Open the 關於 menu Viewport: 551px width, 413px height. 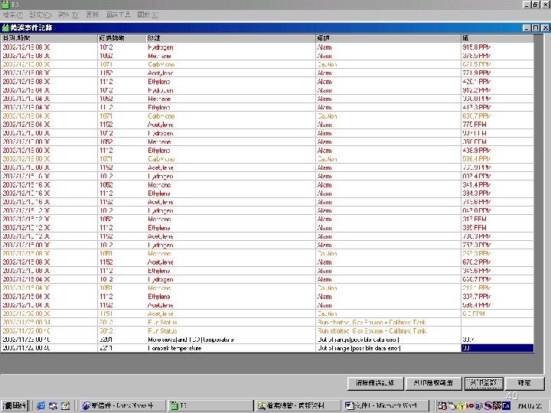[x=148, y=15]
